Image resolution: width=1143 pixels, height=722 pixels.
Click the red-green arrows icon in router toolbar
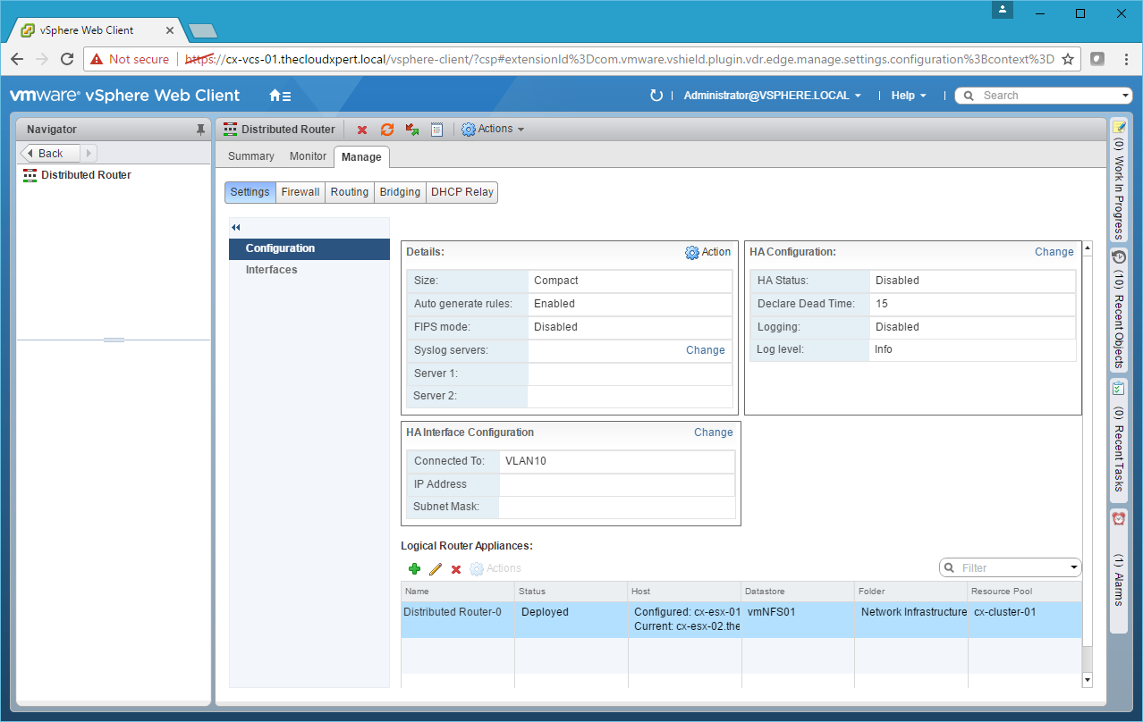pyautogui.click(x=412, y=130)
